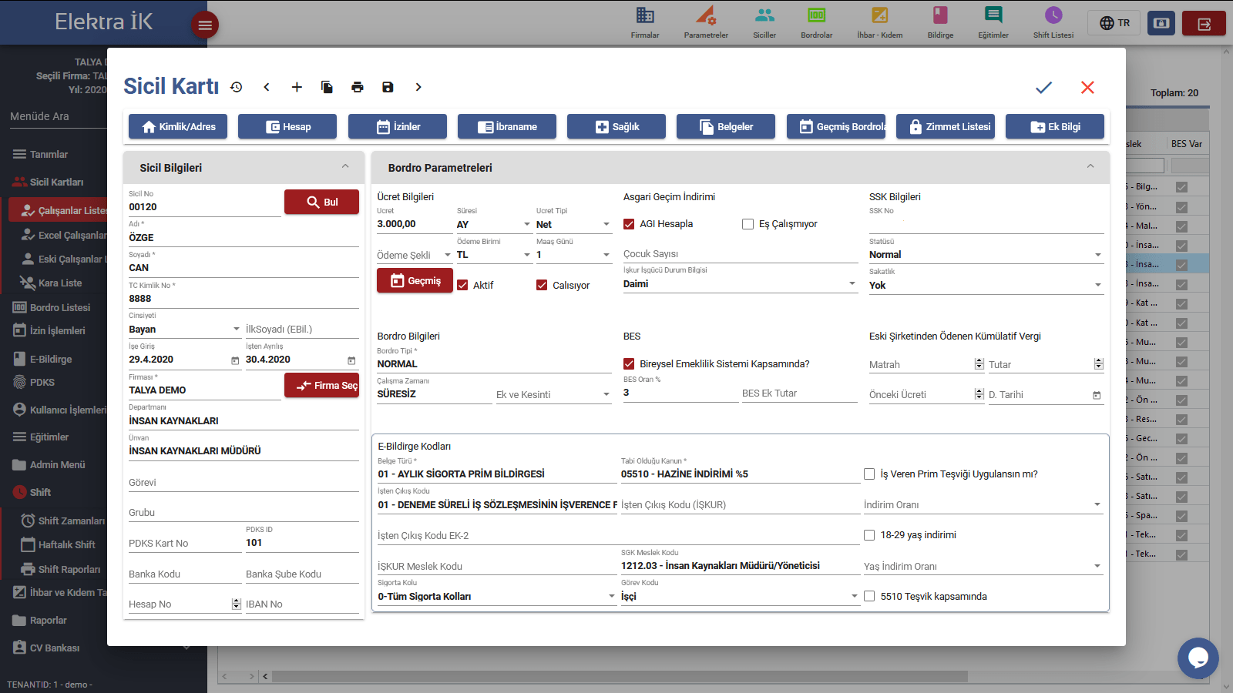Screen dimensions: 1233x693
Task: Confirm with the blue checkmark icon
Action: coord(1043,88)
